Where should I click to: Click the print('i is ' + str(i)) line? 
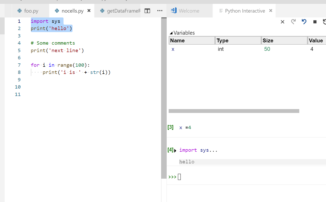pos(77,72)
